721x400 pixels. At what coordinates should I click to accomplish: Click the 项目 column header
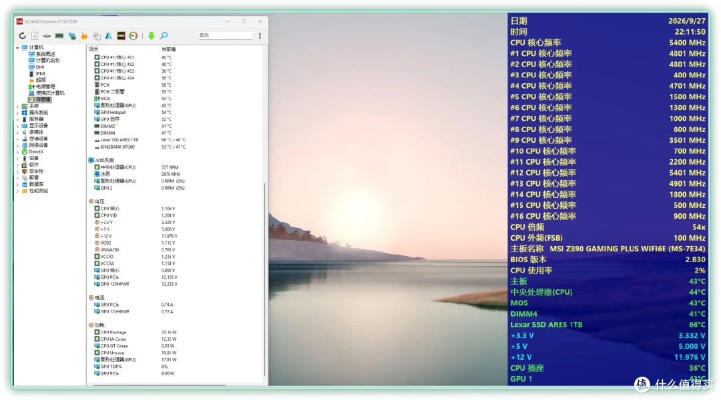(x=93, y=49)
